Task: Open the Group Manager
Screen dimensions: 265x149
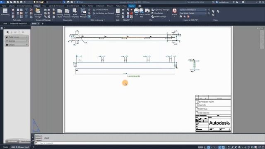Action: click(83, 13)
